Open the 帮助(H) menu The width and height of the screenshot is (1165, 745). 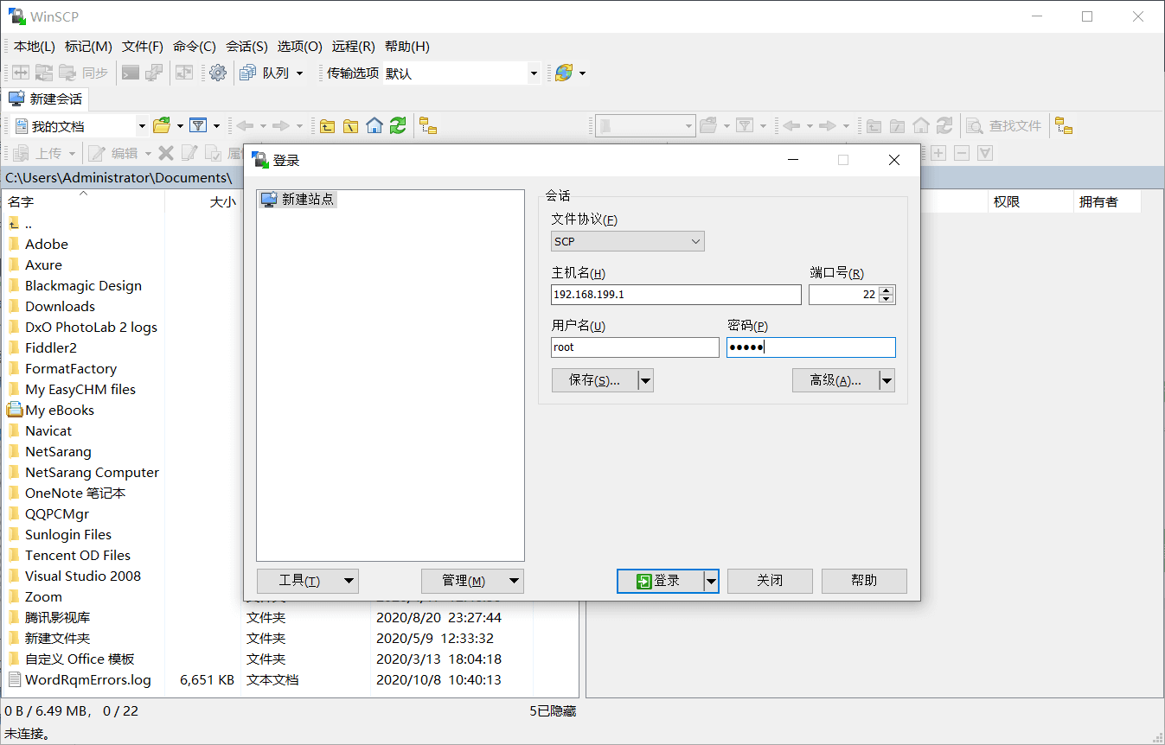407,47
